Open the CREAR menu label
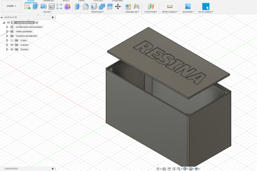The width and height of the screenshot is (257, 171). (46, 12)
